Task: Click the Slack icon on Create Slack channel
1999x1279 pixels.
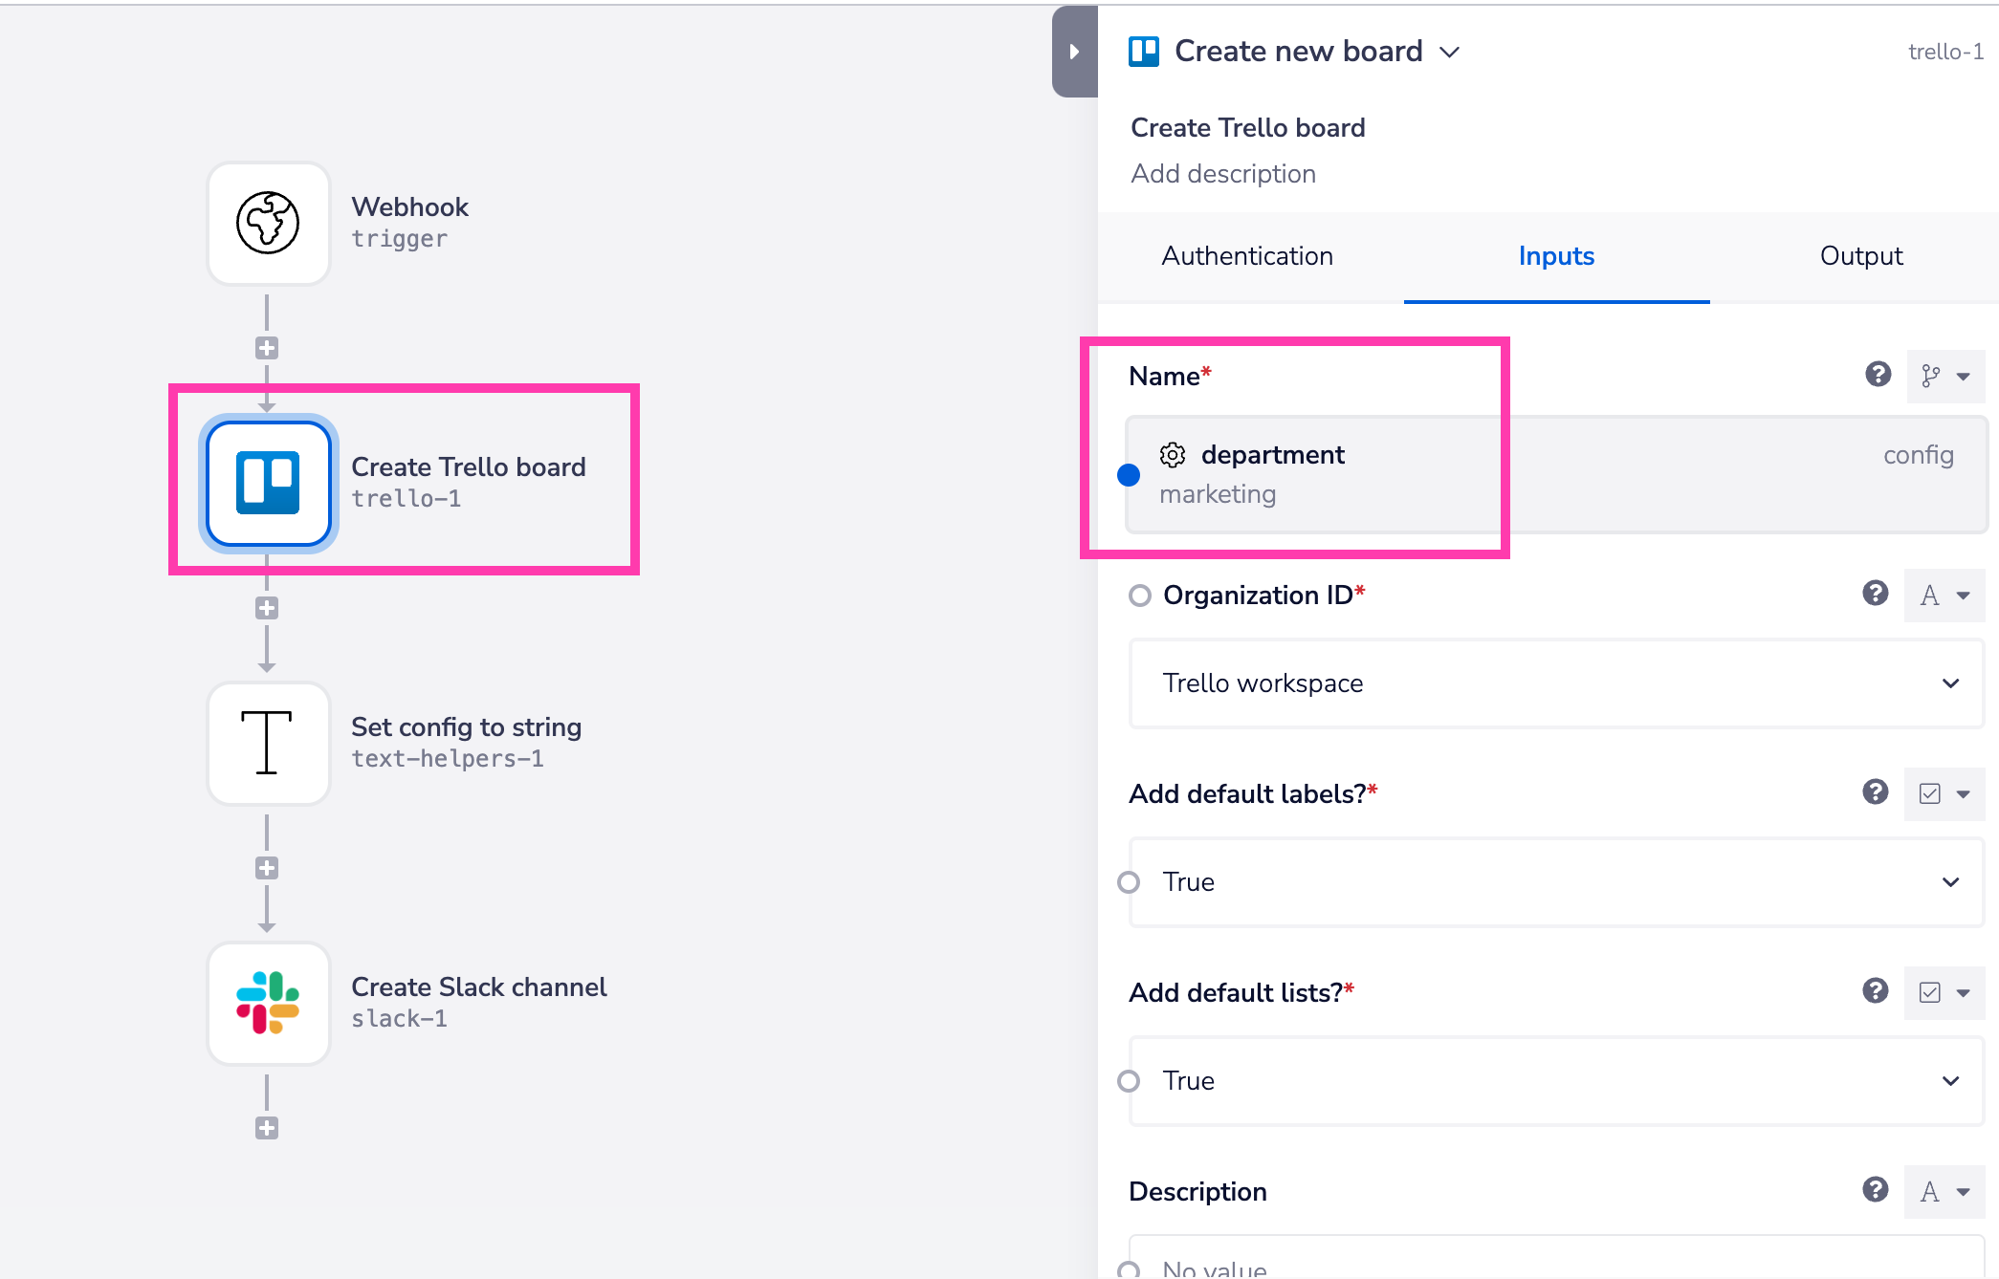Action: pyautogui.click(x=269, y=1004)
